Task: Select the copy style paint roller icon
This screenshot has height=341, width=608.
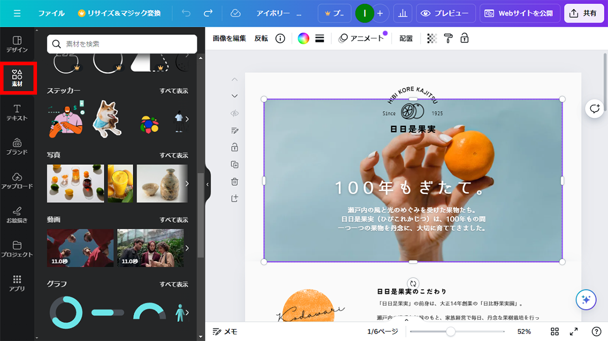Action: tap(448, 38)
